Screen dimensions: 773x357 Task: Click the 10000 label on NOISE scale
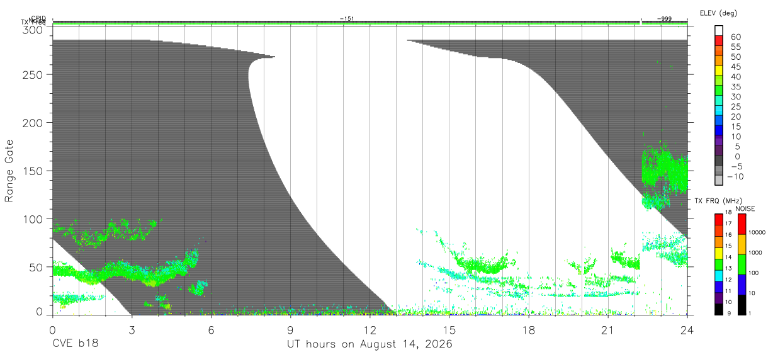(x=759, y=232)
